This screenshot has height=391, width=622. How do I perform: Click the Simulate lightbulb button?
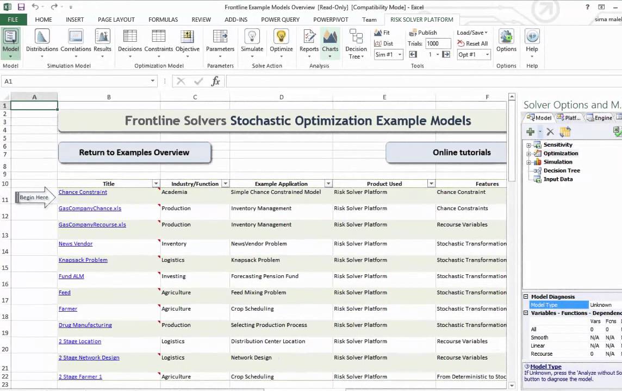pyautogui.click(x=252, y=43)
